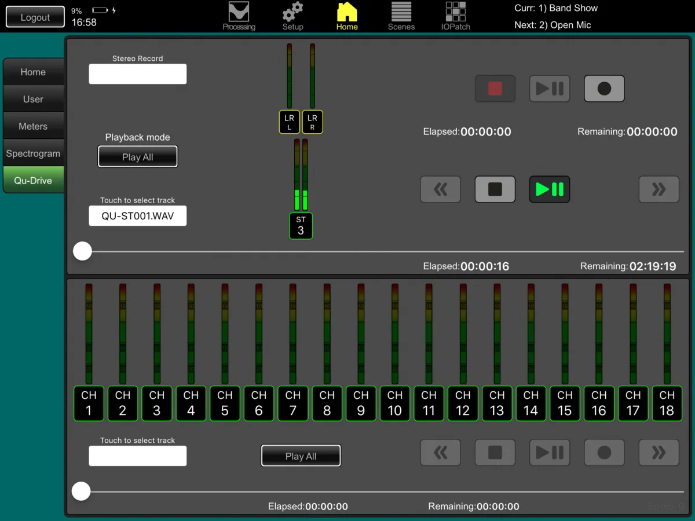Skip to previous multitrack track
The height and width of the screenshot is (521, 695).
(441, 452)
